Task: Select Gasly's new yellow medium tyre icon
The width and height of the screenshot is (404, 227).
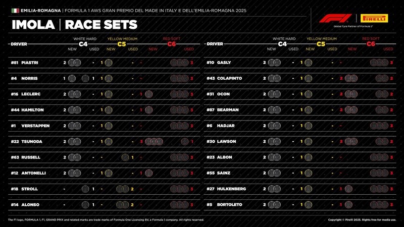Action: coord(308,63)
